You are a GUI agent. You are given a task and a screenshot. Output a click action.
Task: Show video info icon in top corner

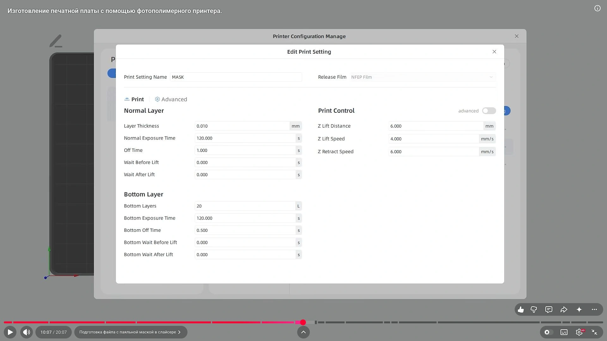pos(597,9)
